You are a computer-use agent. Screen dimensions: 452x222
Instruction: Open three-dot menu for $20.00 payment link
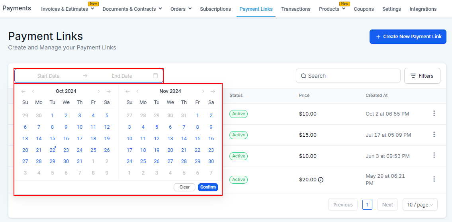click(x=434, y=179)
